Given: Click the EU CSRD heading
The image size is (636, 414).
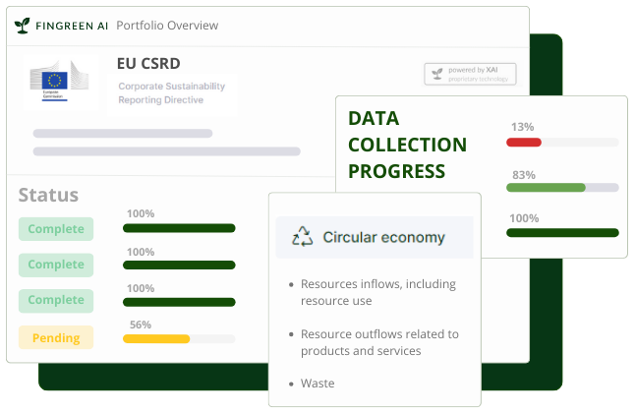Looking at the screenshot, I should 148,63.
